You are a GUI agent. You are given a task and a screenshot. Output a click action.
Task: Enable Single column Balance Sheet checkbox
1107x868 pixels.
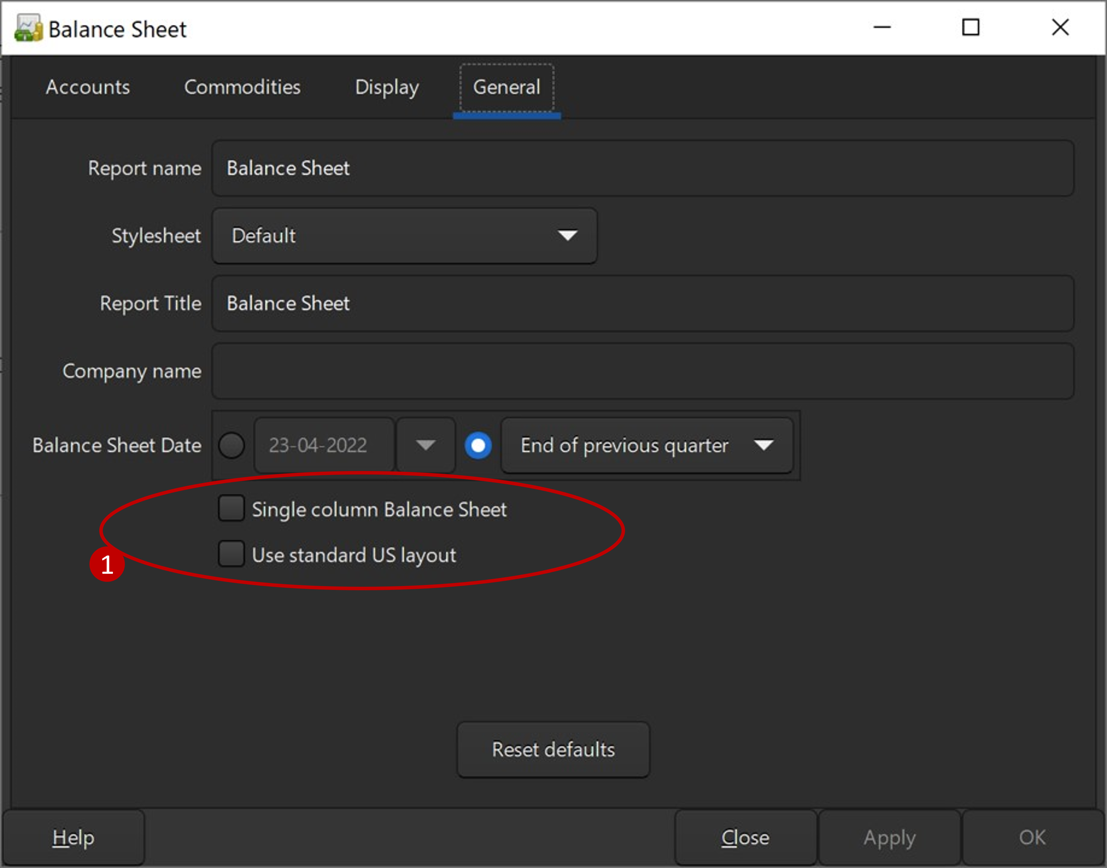coord(231,509)
